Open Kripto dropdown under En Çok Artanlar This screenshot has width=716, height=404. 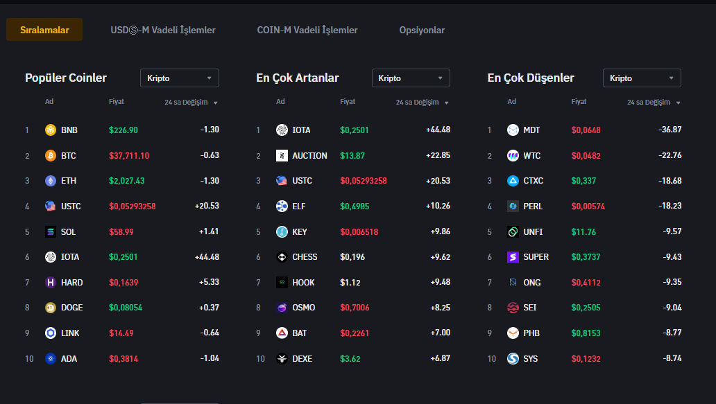coord(411,78)
